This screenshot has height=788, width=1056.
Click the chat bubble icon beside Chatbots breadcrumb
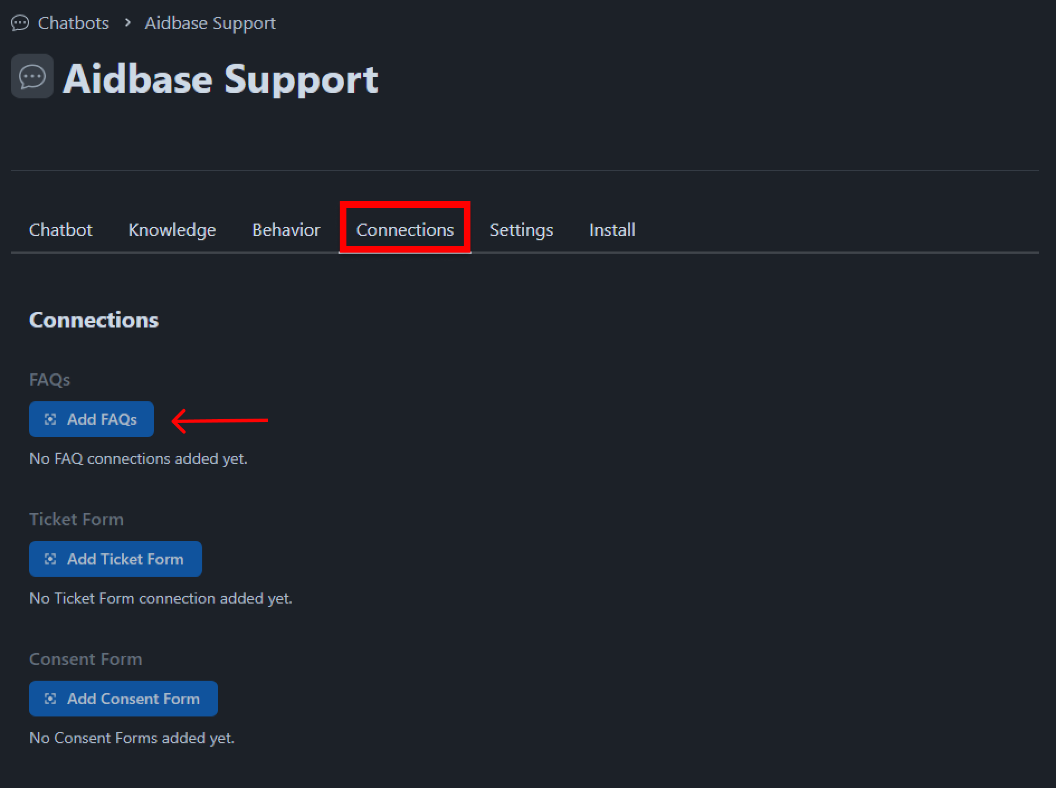pyautogui.click(x=20, y=23)
